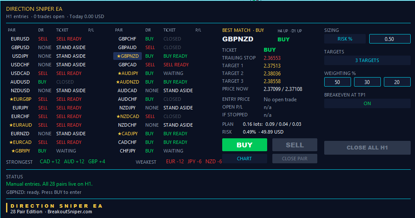The height and width of the screenshot is (218, 415).
Task: Select the starred EURGBP pair
Action: [x=20, y=99]
